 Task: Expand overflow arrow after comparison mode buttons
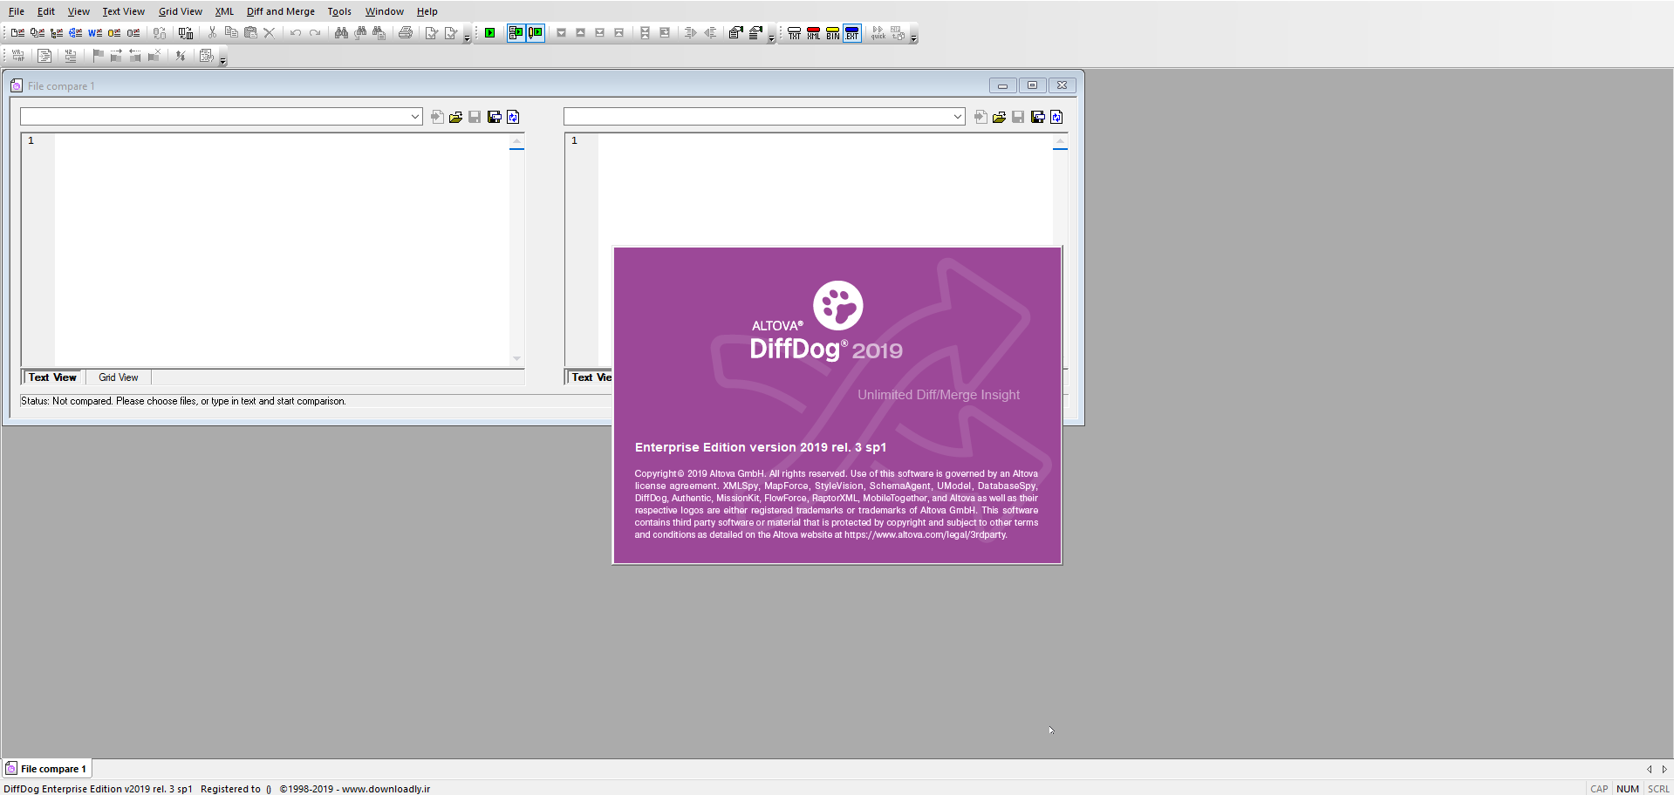pos(913,38)
